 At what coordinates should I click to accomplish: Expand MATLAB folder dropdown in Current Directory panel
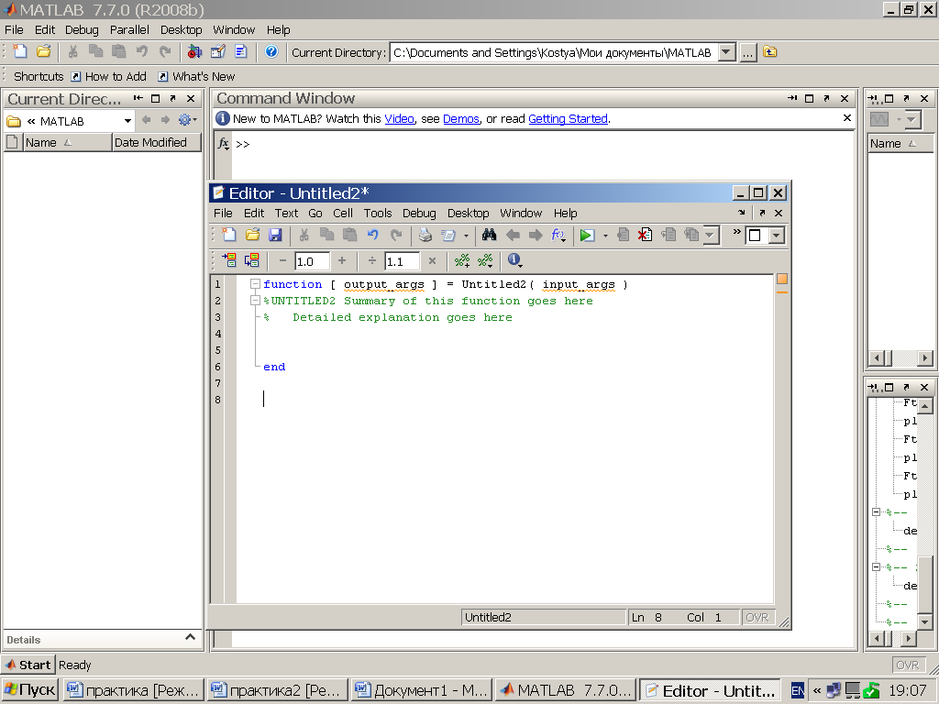coord(127,121)
